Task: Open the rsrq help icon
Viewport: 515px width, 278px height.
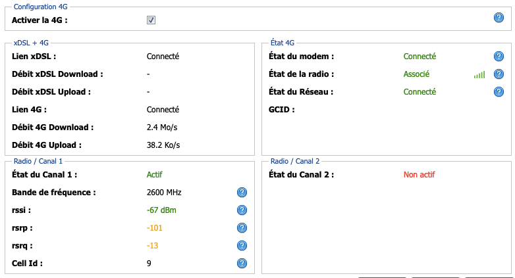Action: click(242, 246)
